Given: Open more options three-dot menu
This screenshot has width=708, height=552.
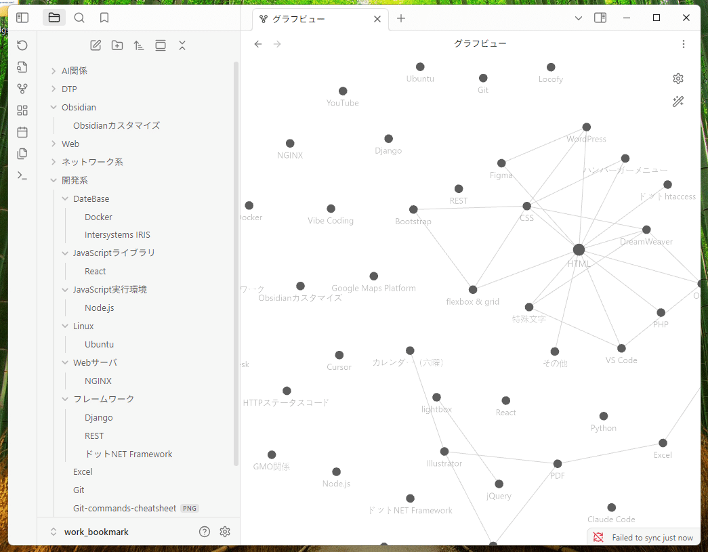Looking at the screenshot, I should point(684,44).
